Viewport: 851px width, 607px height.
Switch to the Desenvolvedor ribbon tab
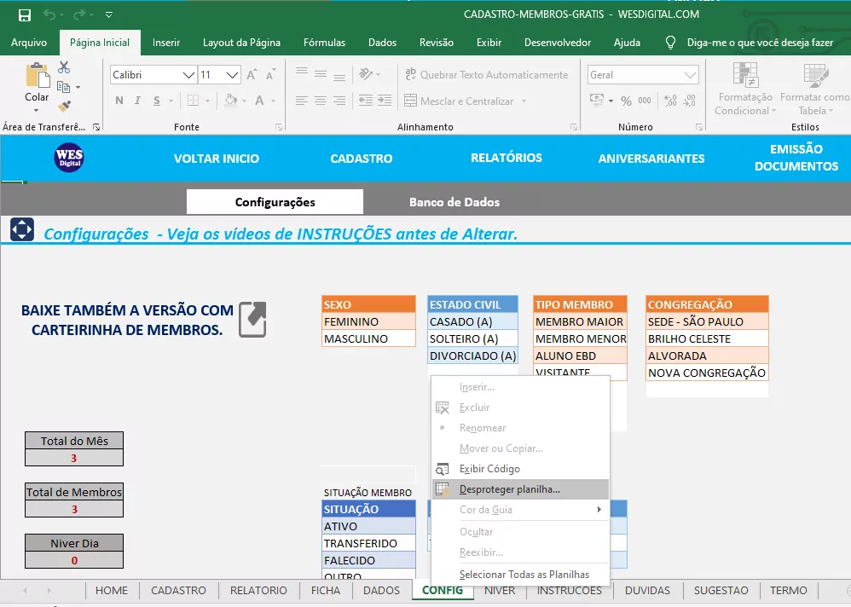558,43
